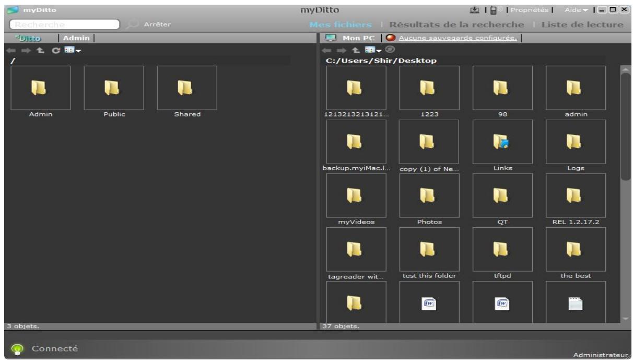Screen dimensions: 633x362
Task: Click the red backup status orb
Action: point(392,38)
